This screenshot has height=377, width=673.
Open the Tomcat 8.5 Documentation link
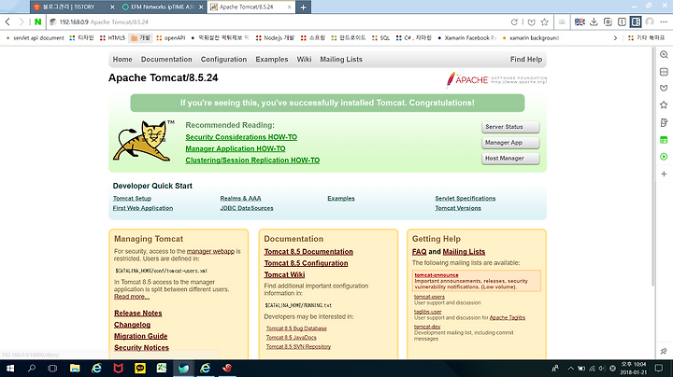(x=308, y=252)
